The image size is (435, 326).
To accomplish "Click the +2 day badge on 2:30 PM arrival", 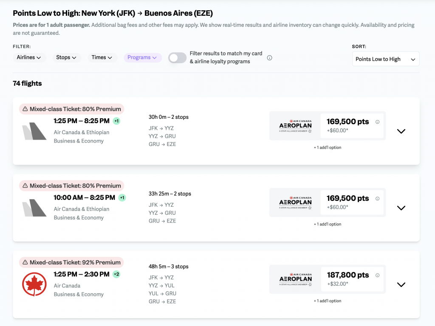I will click(x=116, y=275).
